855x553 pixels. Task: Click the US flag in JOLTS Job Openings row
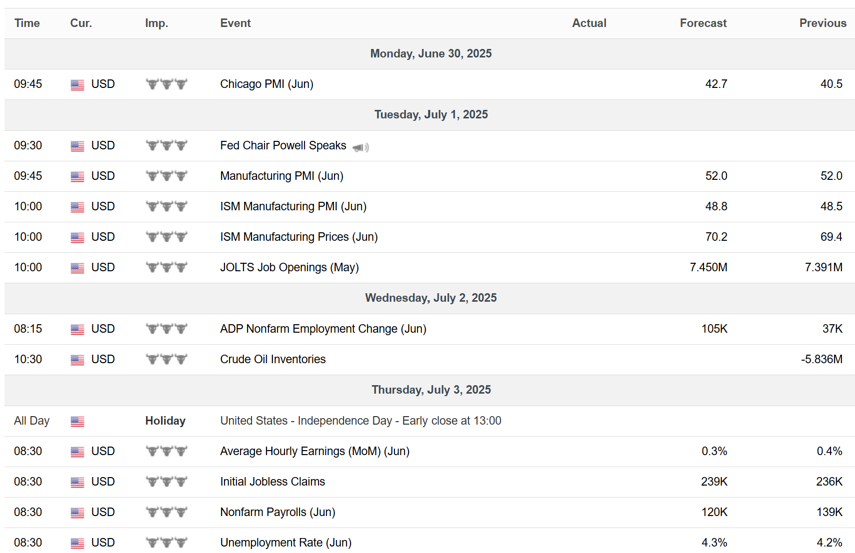coord(77,268)
